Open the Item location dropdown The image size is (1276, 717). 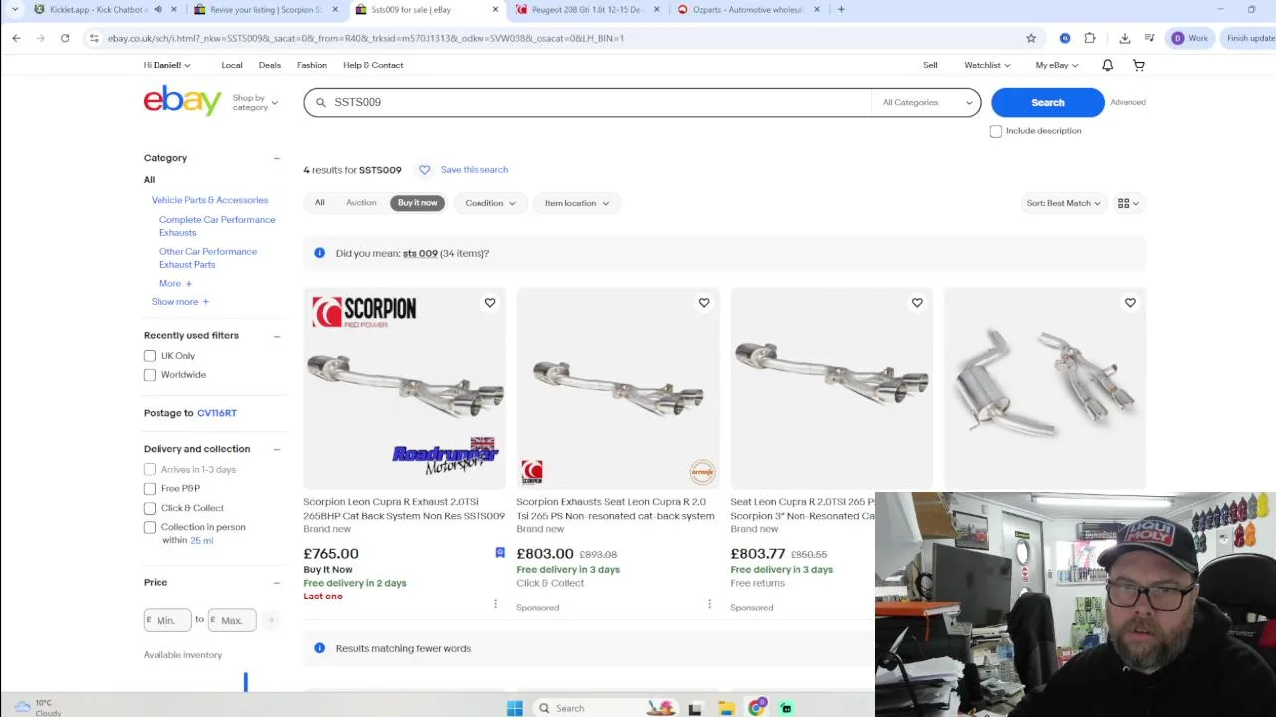click(x=577, y=203)
